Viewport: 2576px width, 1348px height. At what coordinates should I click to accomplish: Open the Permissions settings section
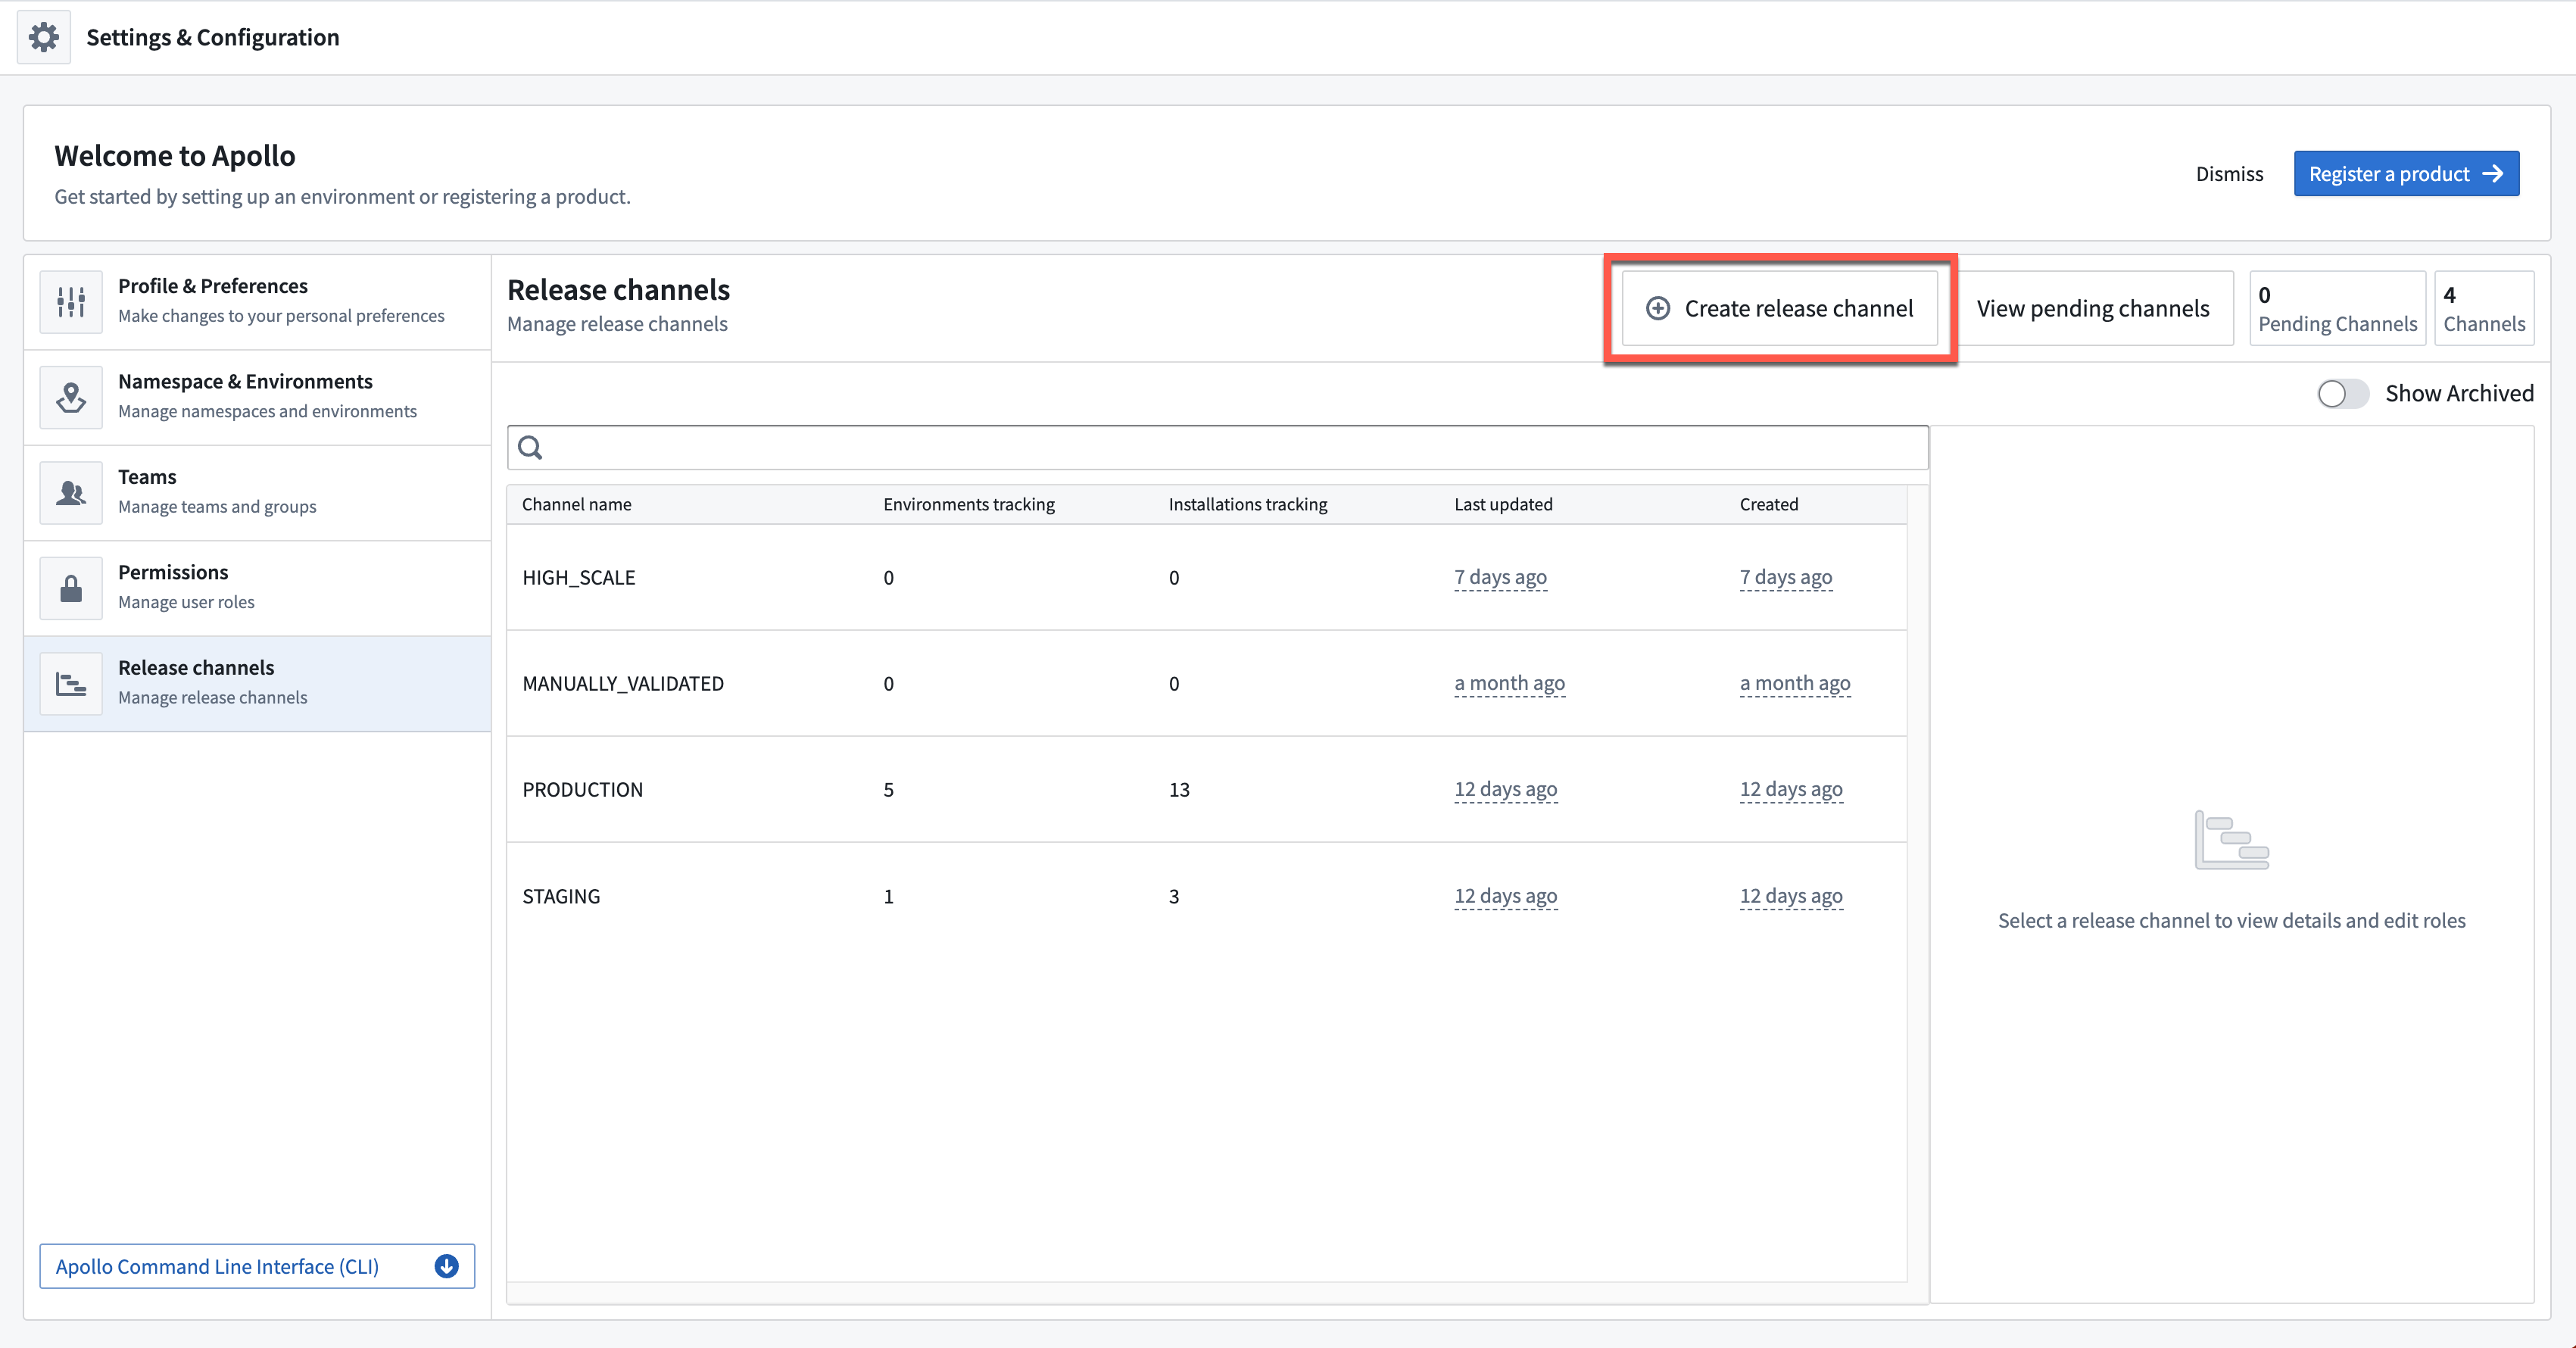point(257,588)
